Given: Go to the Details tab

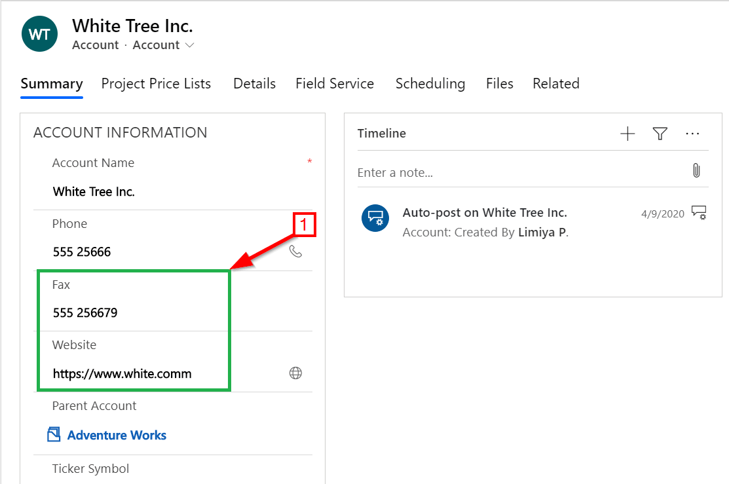Looking at the screenshot, I should click(x=254, y=84).
